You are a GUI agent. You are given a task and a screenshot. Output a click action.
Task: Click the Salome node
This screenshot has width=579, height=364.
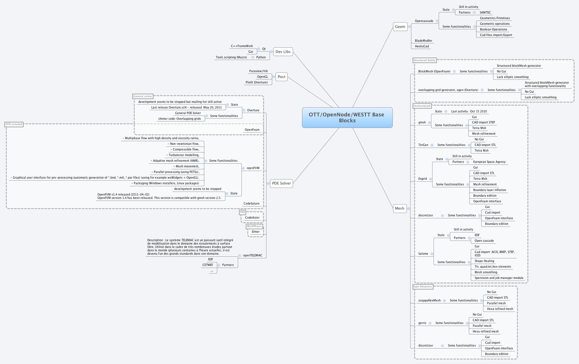click(x=423, y=254)
